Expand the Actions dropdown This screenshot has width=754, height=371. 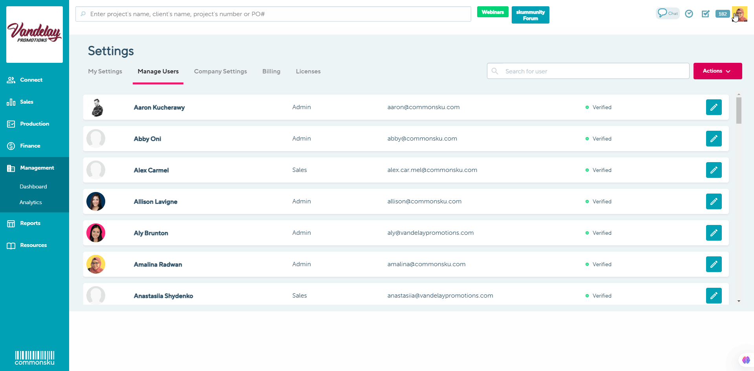pos(717,71)
